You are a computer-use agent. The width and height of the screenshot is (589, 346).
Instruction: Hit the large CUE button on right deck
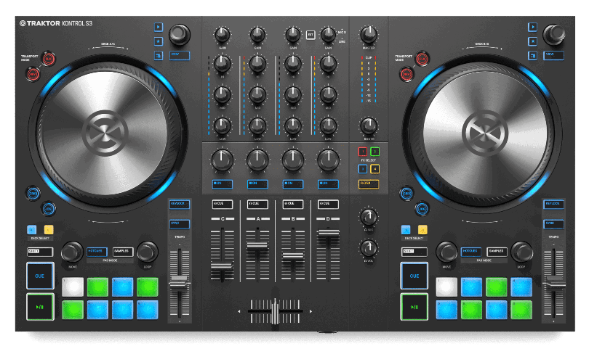(x=414, y=276)
